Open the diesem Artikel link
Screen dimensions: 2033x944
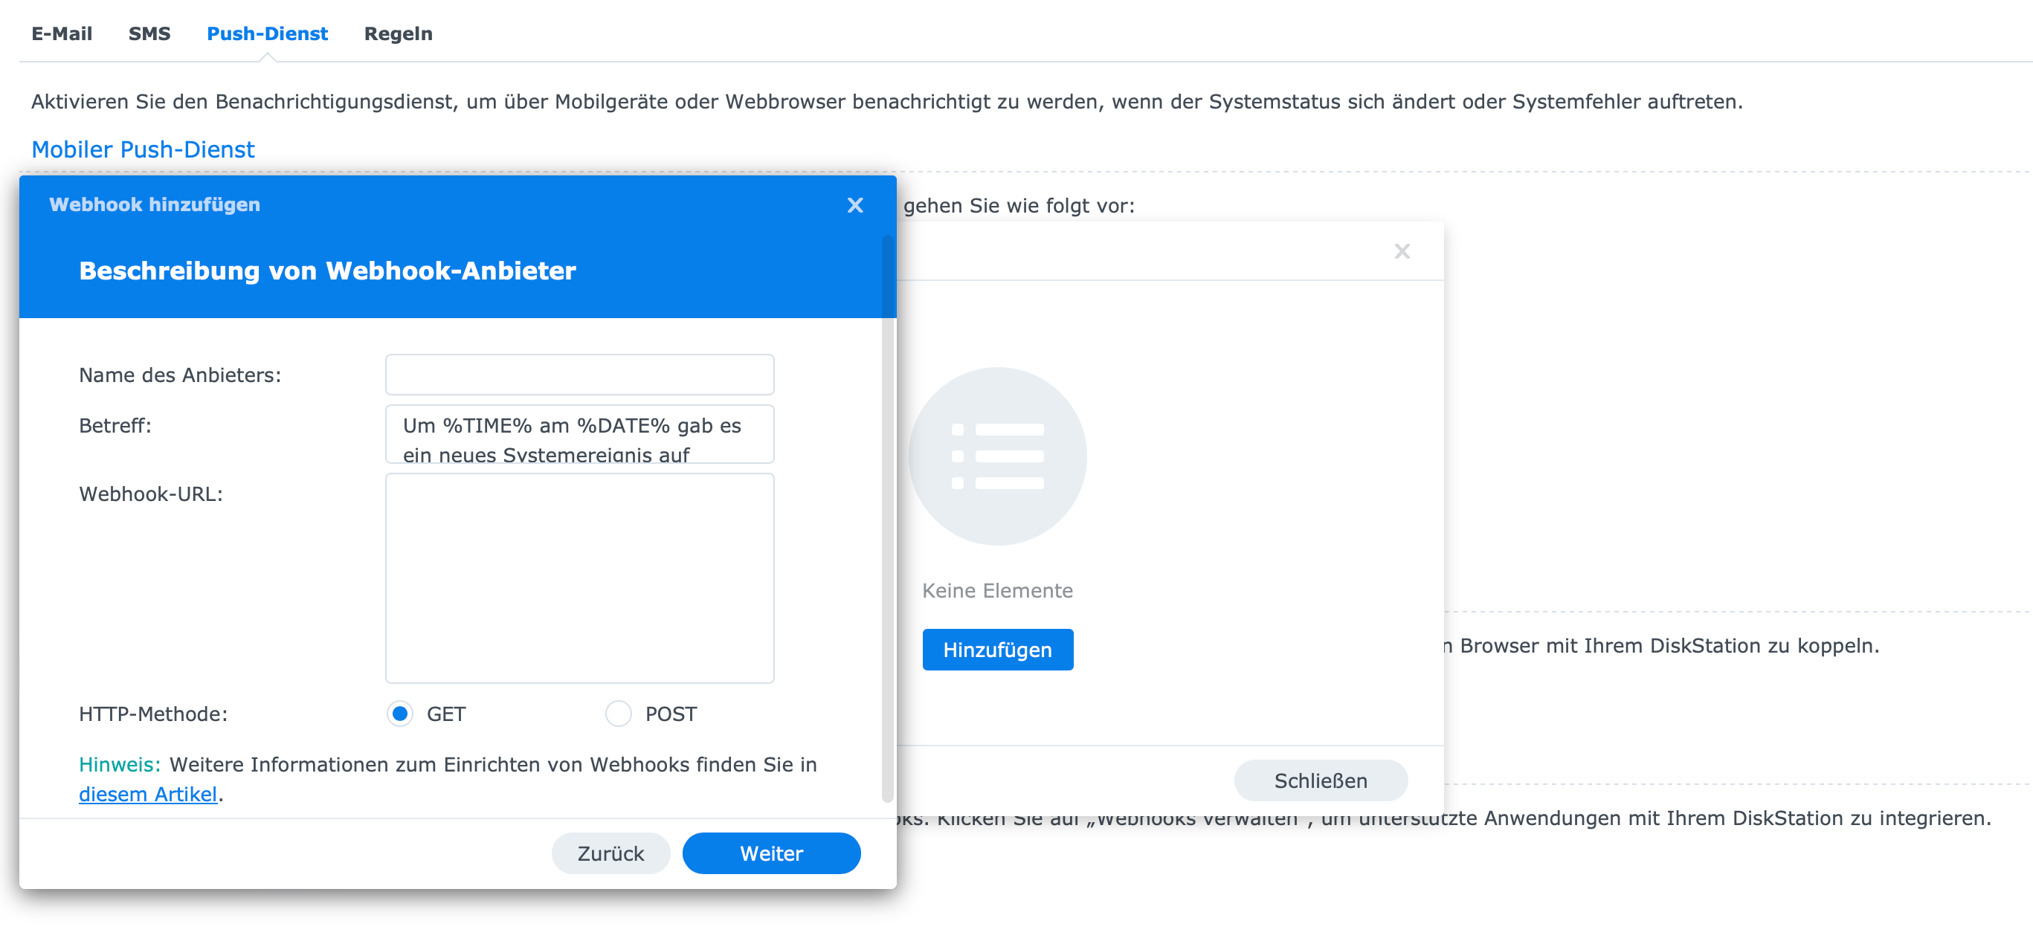coord(147,794)
